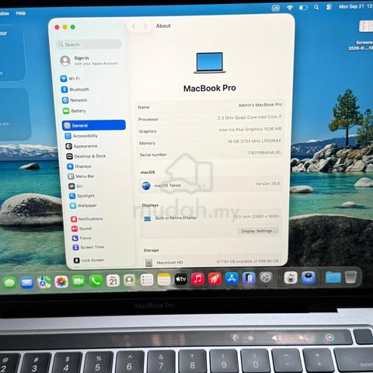Open Accessibility settings
This screenshot has width=373, height=373.
tap(82, 136)
